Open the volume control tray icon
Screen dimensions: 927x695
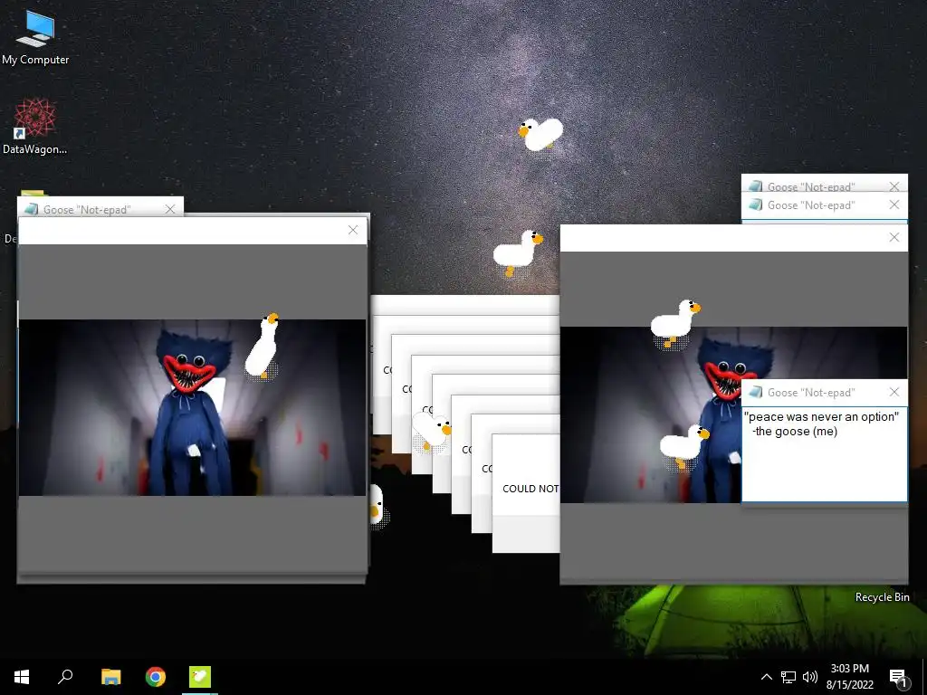point(810,677)
